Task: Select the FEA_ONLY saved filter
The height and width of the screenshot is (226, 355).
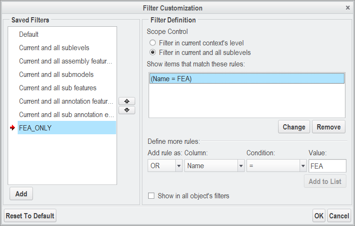Action: (x=35, y=128)
